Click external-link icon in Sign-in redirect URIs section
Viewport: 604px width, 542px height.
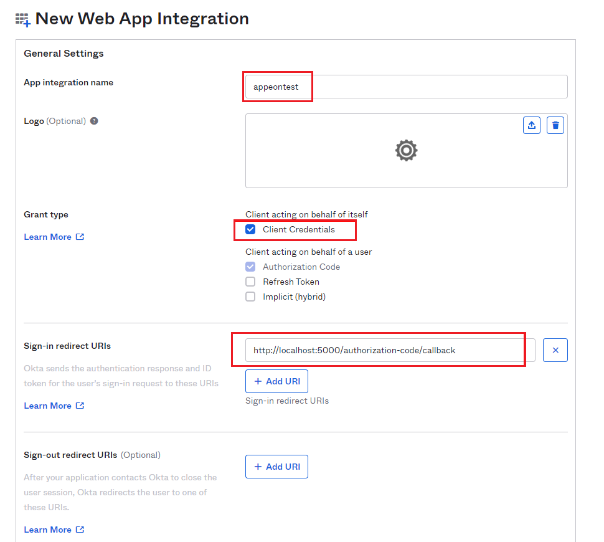click(80, 406)
